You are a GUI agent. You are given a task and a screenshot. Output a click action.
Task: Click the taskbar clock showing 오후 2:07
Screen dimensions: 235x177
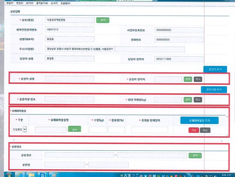(226, 175)
